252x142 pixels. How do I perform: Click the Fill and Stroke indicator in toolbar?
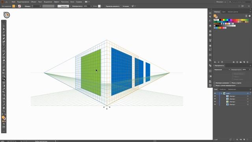click(4, 118)
